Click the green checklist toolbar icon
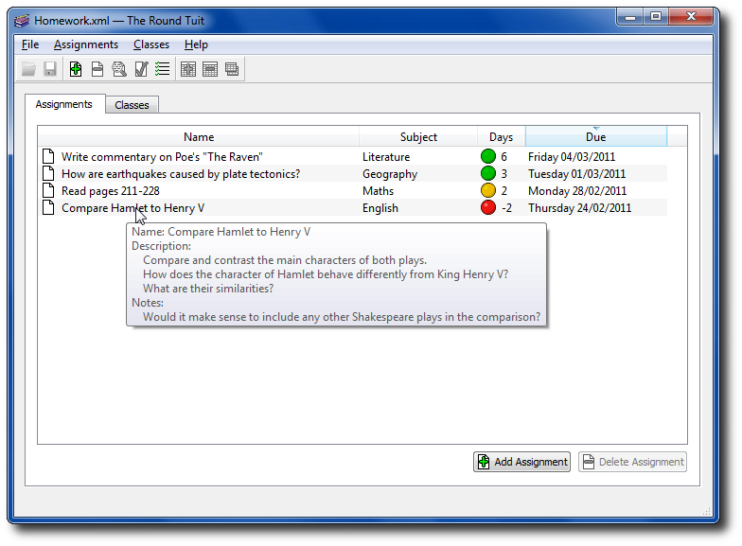This screenshot has width=742, height=546. pos(162,69)
